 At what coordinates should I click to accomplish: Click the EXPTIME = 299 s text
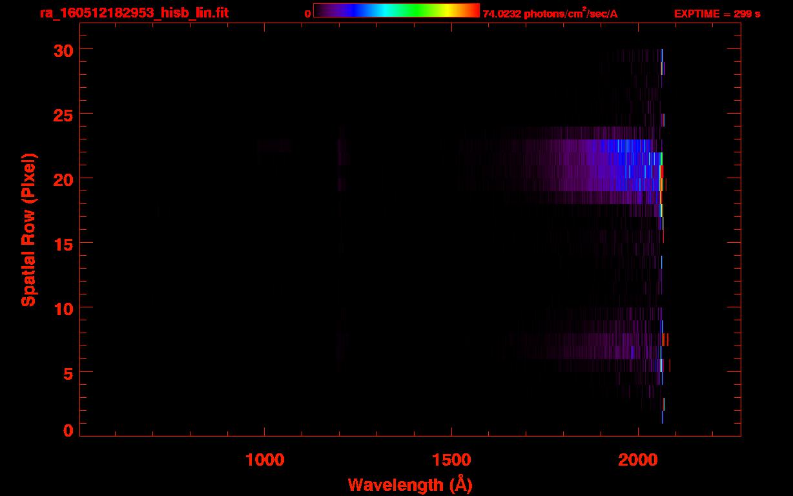pyautogui.click(x=717, y=14)
